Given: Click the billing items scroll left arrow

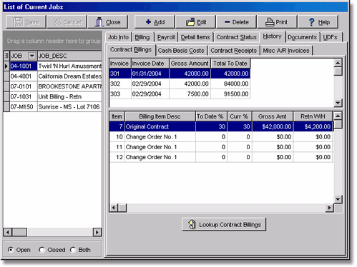Looking at the screenshot, I should (x=114, y=208).
